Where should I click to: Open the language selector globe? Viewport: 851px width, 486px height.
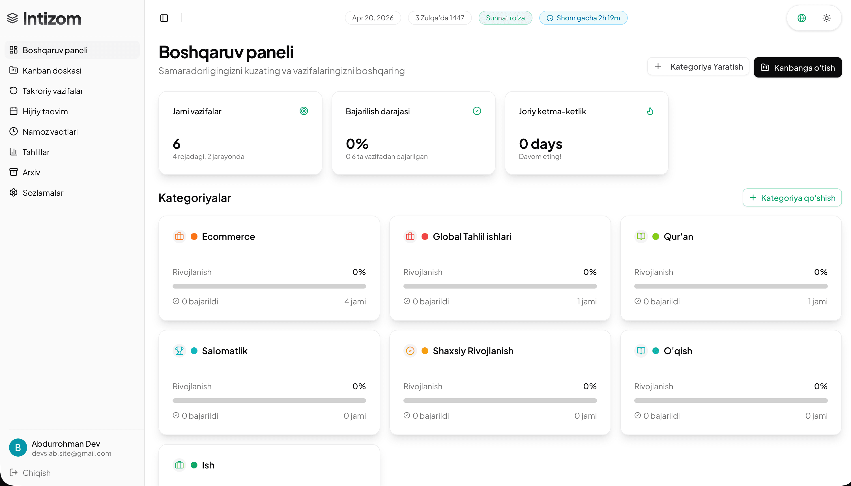click(802, 18)
